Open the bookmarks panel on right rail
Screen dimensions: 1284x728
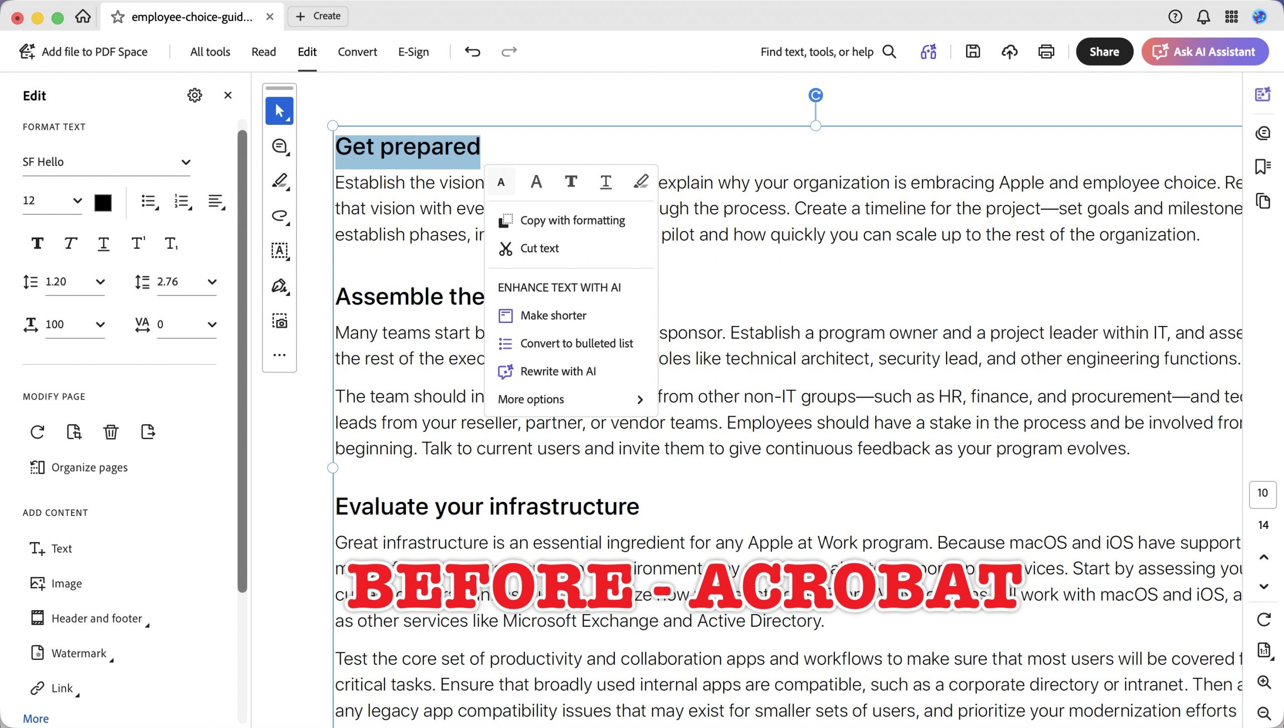[x=1263, y=166]
